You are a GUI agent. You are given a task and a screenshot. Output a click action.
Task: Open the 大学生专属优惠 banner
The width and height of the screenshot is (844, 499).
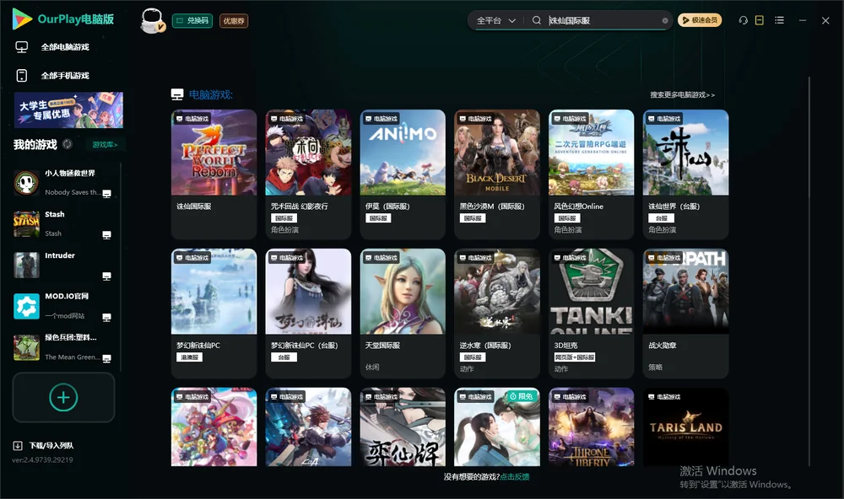(x=68, y=110)
